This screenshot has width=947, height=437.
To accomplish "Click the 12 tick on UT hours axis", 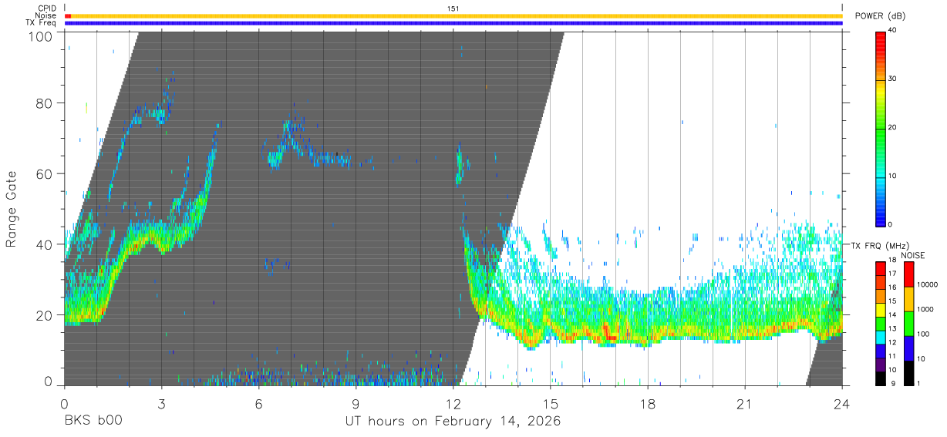I will click(x=453, y=404).
